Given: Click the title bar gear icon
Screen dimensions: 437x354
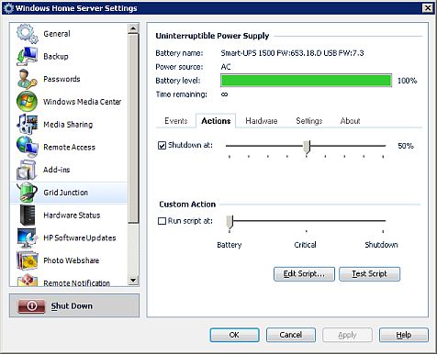Looking at the screenshot, I should [8, 8].
